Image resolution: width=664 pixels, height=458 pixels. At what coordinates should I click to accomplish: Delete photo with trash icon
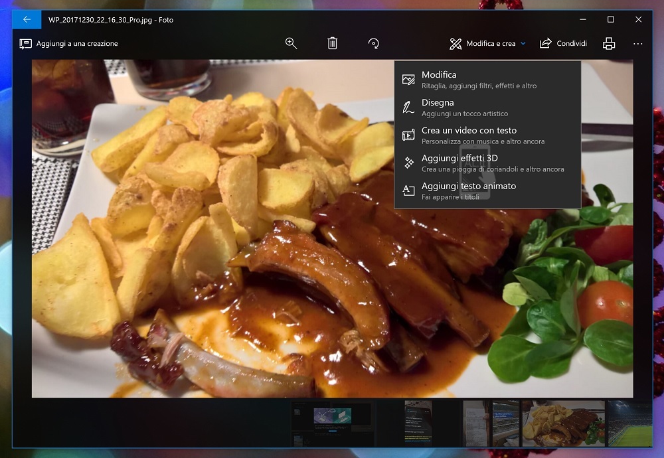(333, 43)
